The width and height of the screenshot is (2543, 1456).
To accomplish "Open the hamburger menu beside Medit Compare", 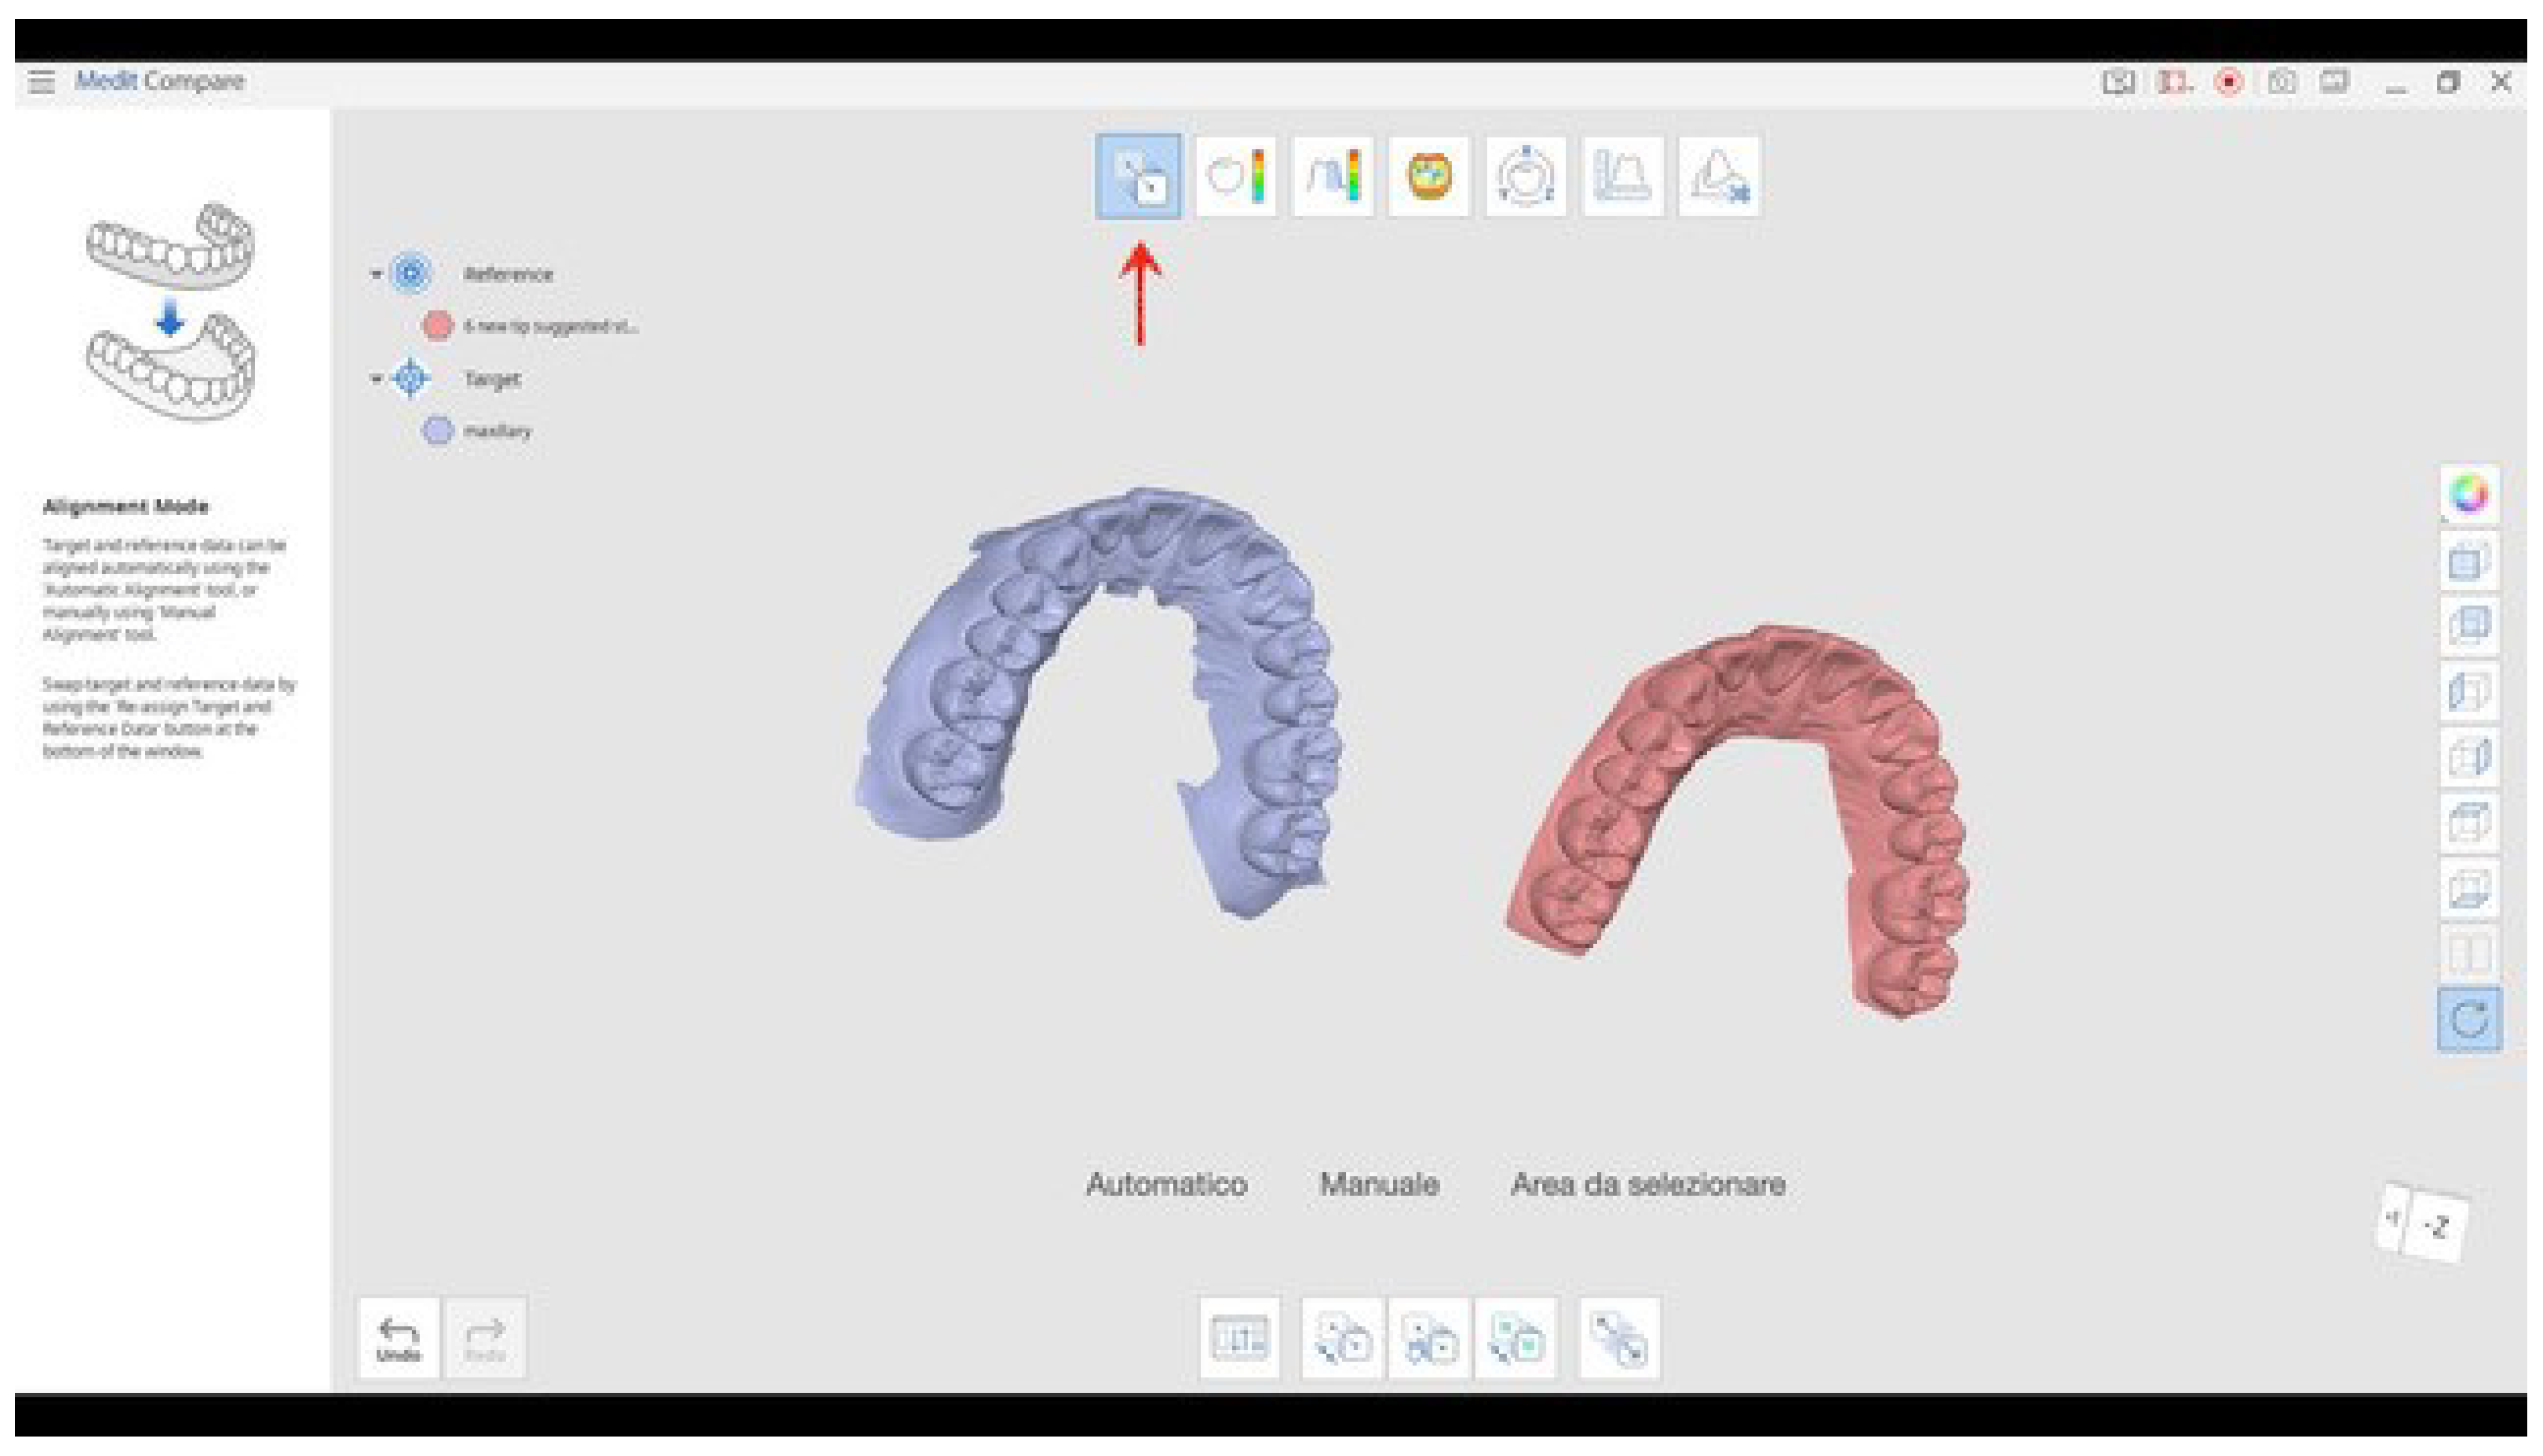I will pyautogui.click(x=41, y=81).
